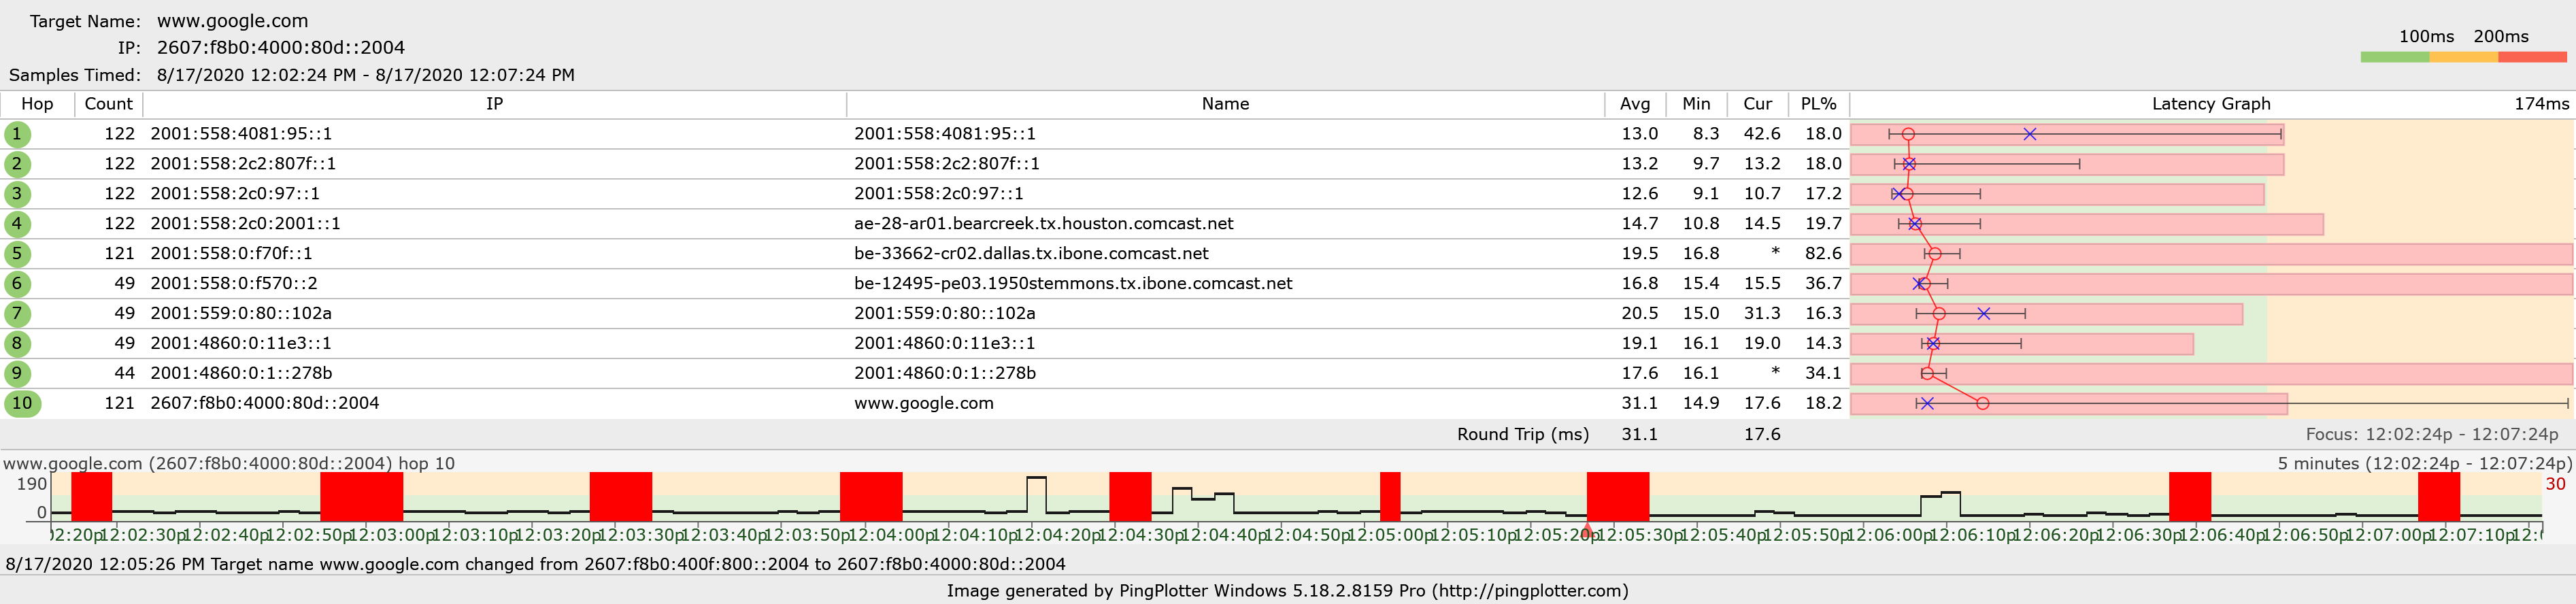Click the red legend color bar
The image size is (2576, 604).
click(2532, 58)
